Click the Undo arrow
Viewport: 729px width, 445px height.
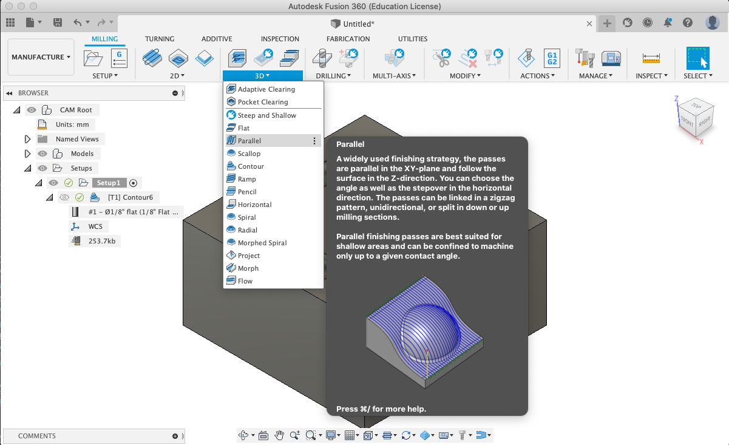click(x=77, y=22)
